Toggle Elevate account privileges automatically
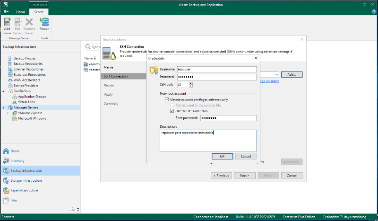378x221 pixels. click(167, 99)
